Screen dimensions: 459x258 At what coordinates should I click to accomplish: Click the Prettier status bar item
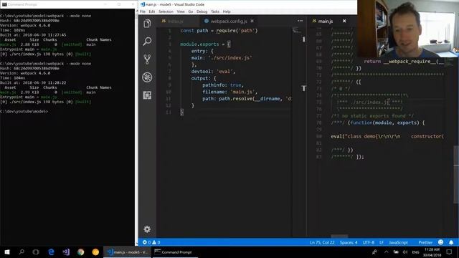(x=425, y=242)
